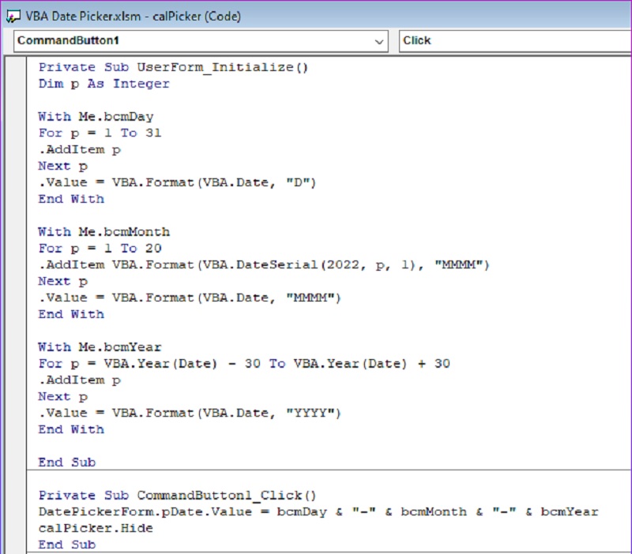
Task: Click the title bar text 'VBA Date Picker.xlsm - calPicker (Code)'
Action: click(x=134, y=16)
